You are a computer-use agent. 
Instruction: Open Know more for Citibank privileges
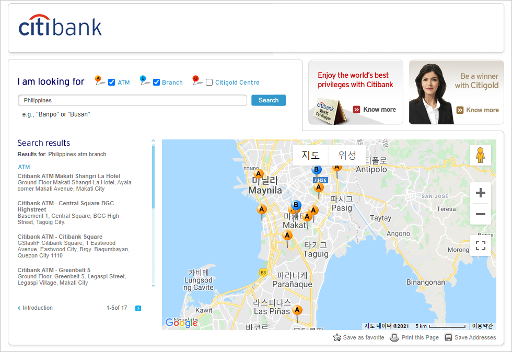click(375, 109)
